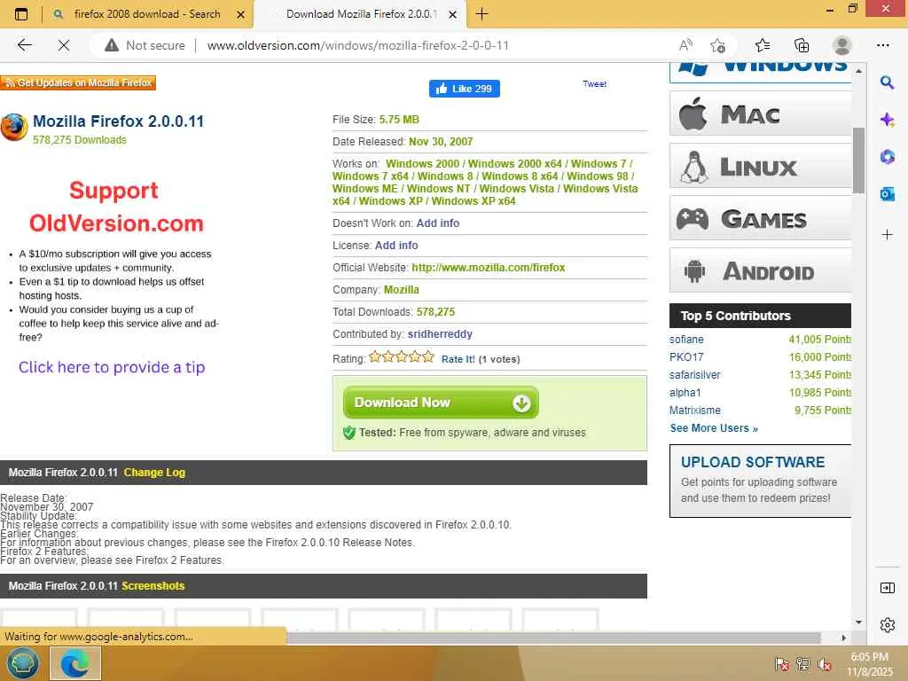Viewport: 908px width, 681px height.
Task: Open the muted volume tray icon
Action: tap(825, 664)
